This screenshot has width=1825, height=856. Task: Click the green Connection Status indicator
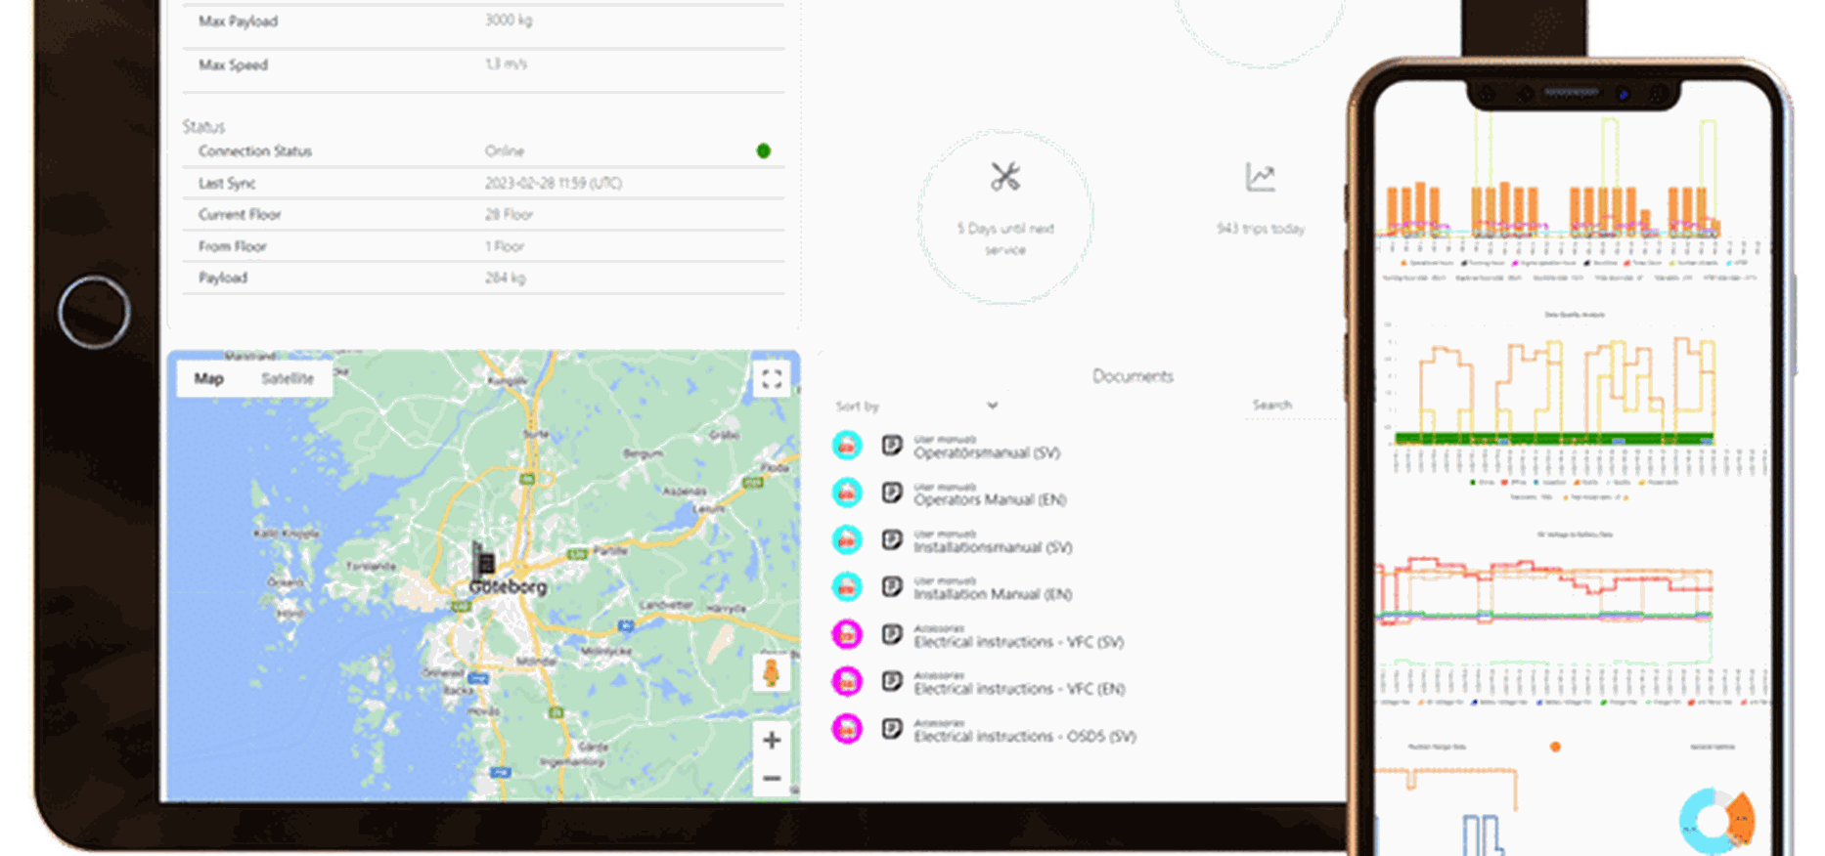(764, 150)
